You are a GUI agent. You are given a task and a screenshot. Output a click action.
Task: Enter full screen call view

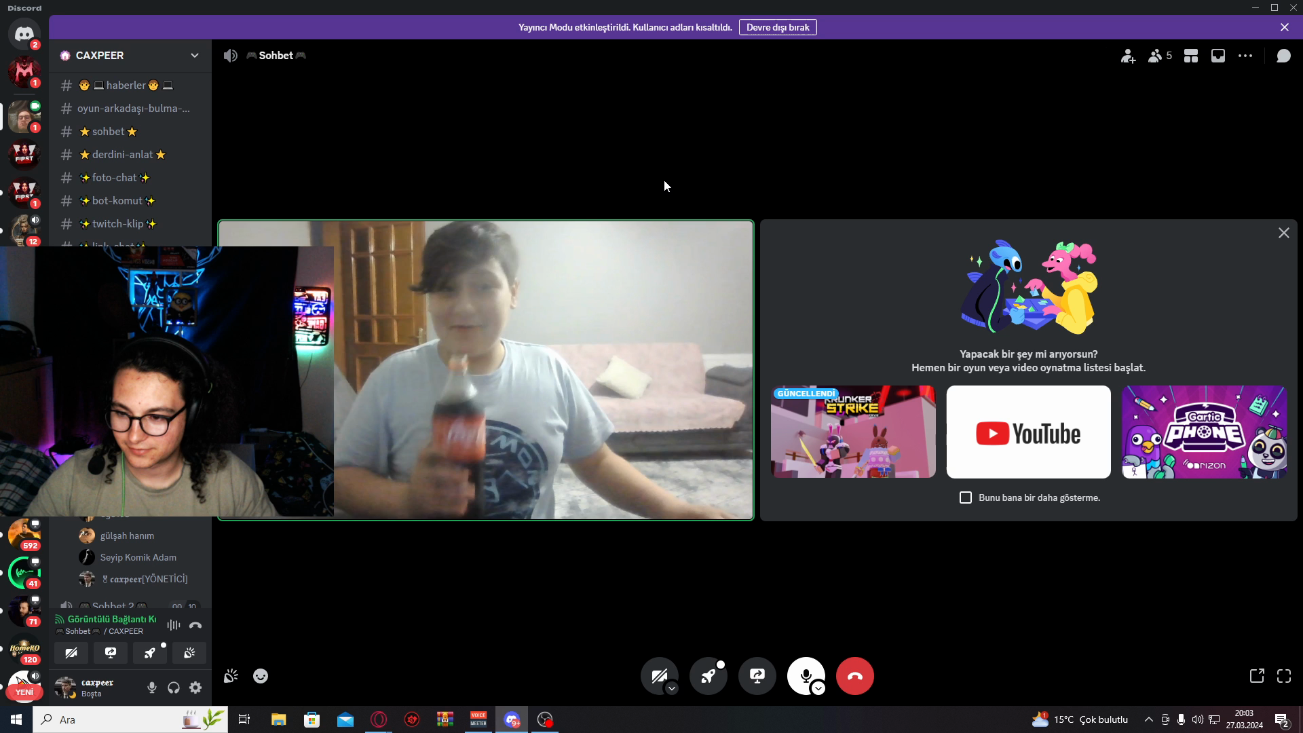[x=1284, y=676]
